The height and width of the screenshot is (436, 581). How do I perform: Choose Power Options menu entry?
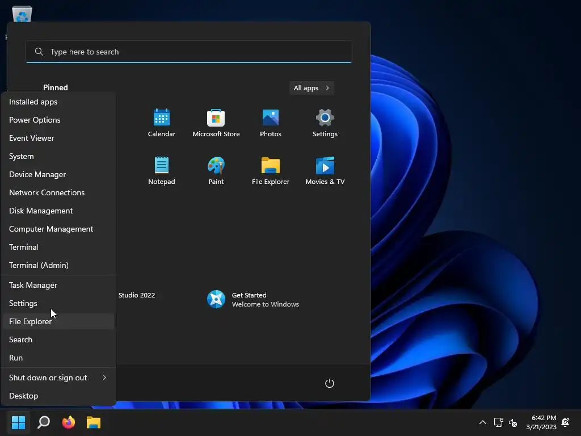(58, 120)
